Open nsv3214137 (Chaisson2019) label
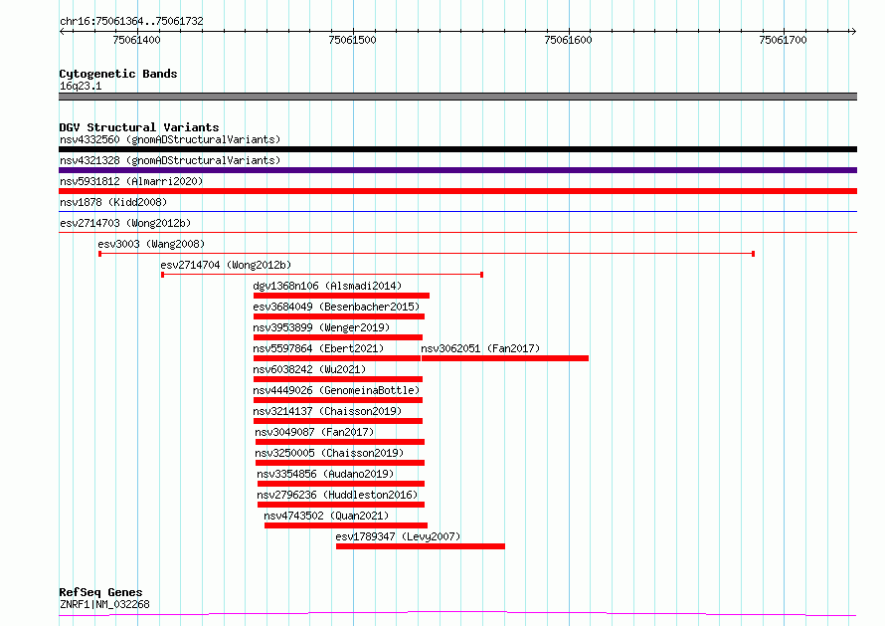885x626 pixels. [x=327, y=411]
